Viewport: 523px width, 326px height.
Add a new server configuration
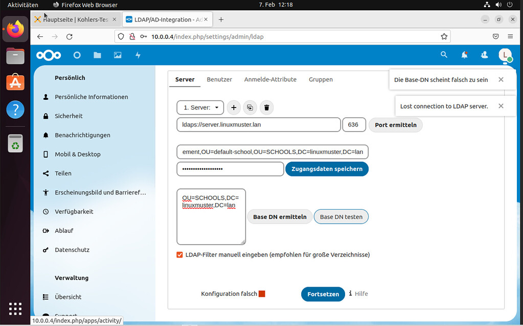[234, 107]
